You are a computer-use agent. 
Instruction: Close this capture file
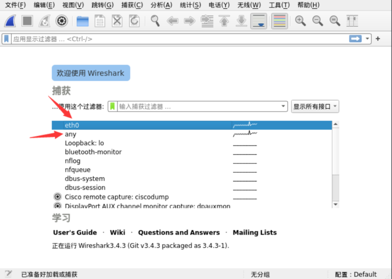(x=117, y=21)
